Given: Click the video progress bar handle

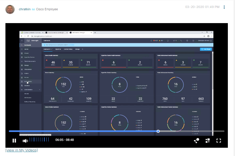Looking at the screenshot, I should point(158,131).
